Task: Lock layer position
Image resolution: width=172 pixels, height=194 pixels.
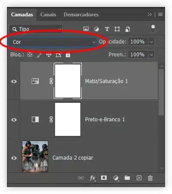Action: point(49,55)
